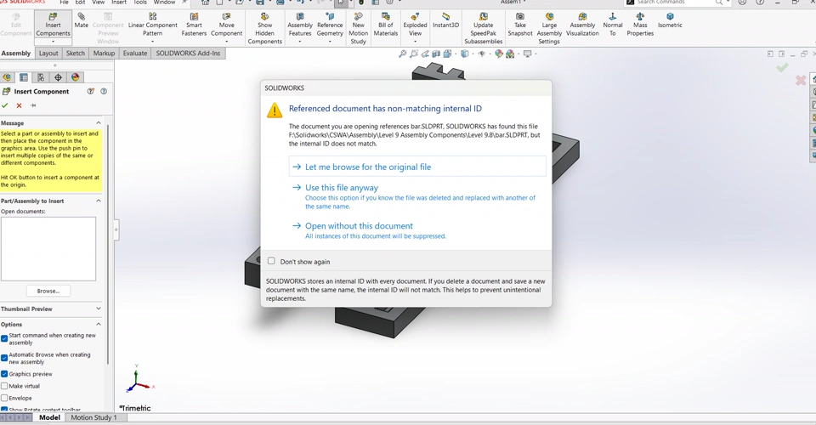This screenshot has width=816, height=425.
Task: Uncheck the Graphics preview option
Action: (x=4, y=374)
